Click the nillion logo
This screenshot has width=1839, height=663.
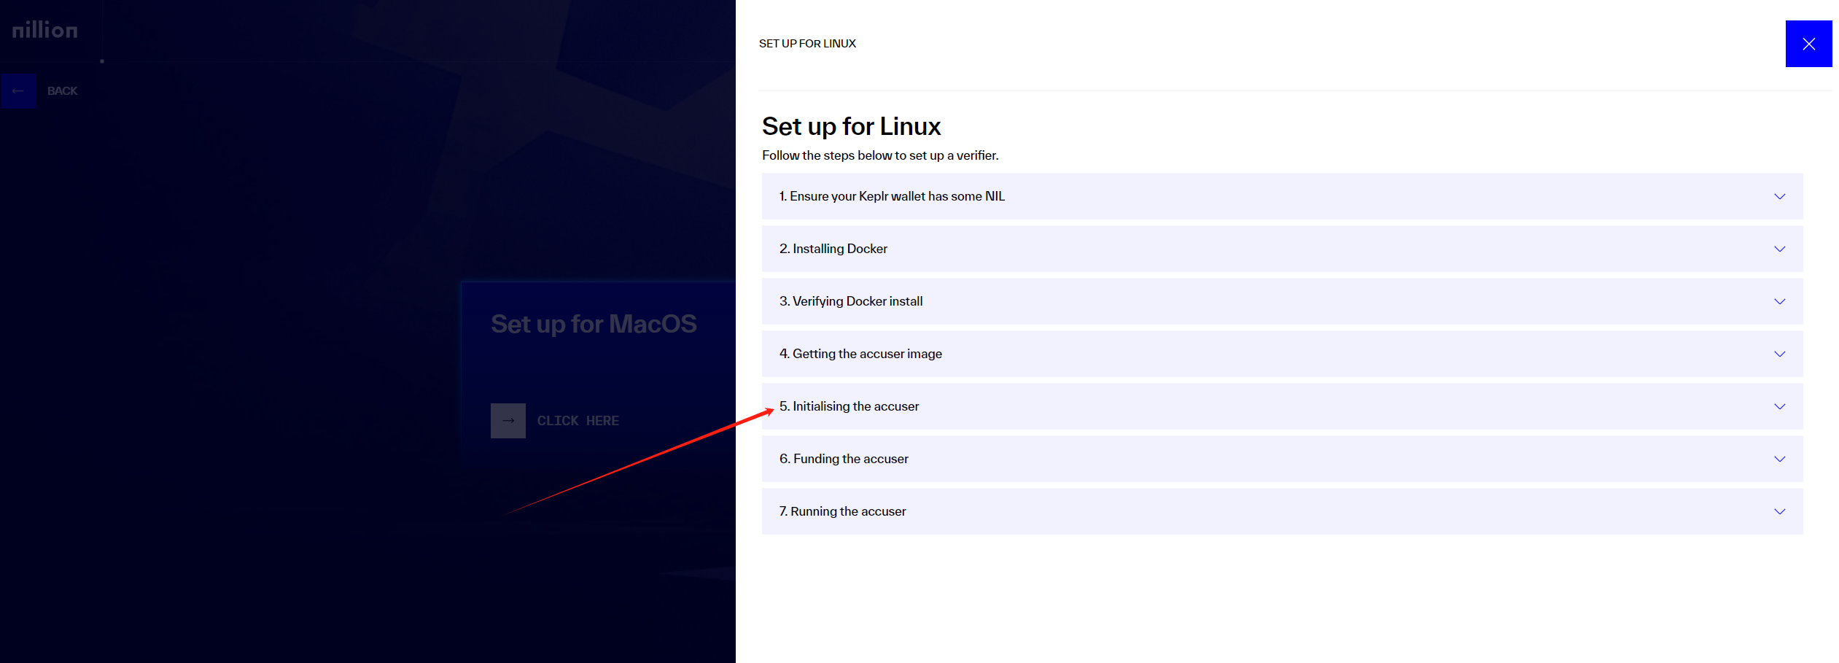coord(44,30)
